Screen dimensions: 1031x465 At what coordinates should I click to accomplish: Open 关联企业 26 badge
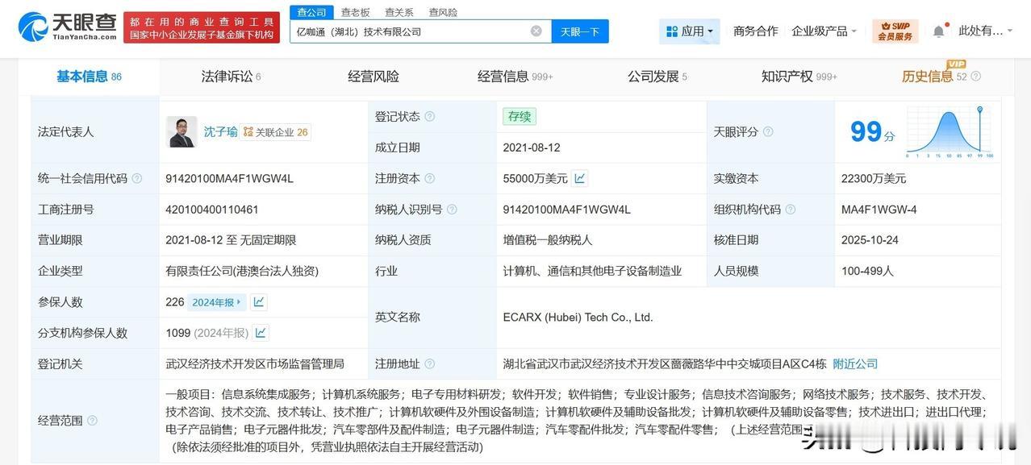tap(276, 132)
